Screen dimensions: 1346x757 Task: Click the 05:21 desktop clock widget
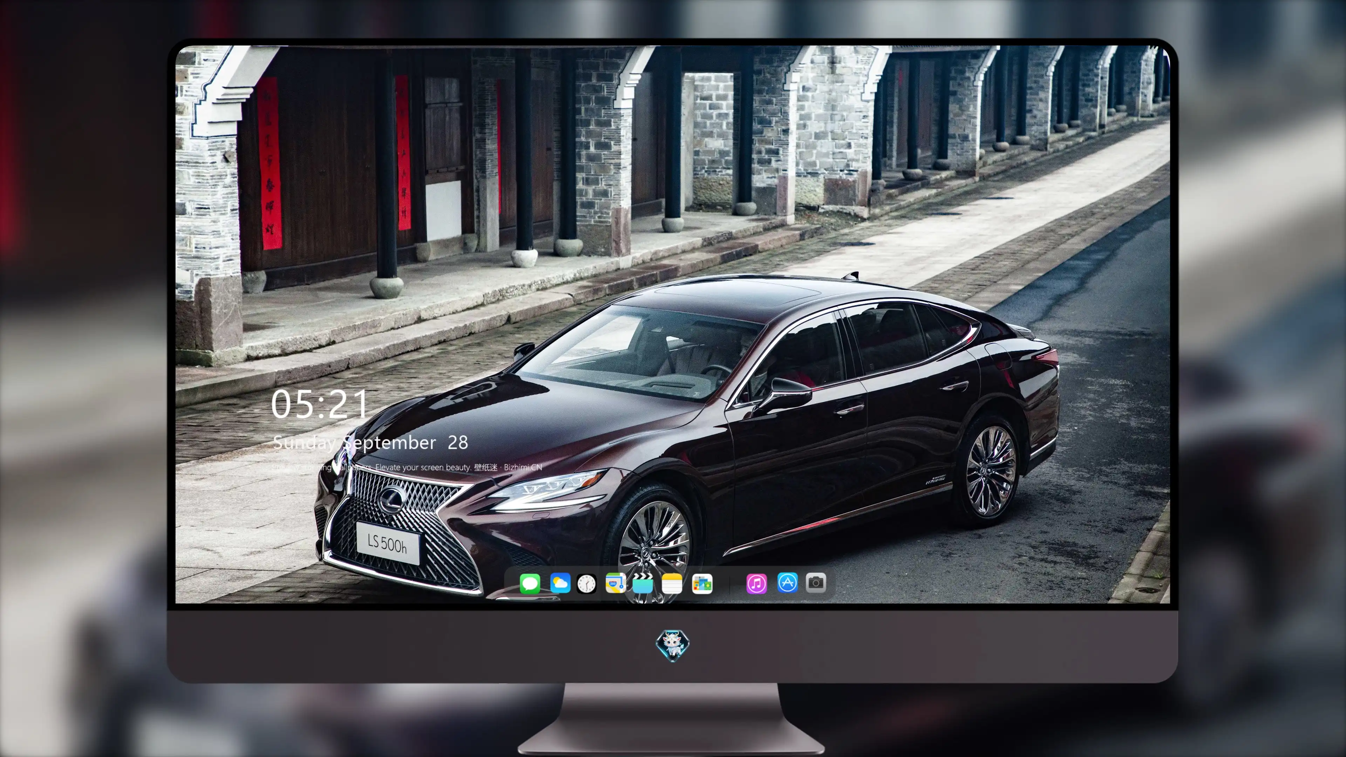point(319,404)
